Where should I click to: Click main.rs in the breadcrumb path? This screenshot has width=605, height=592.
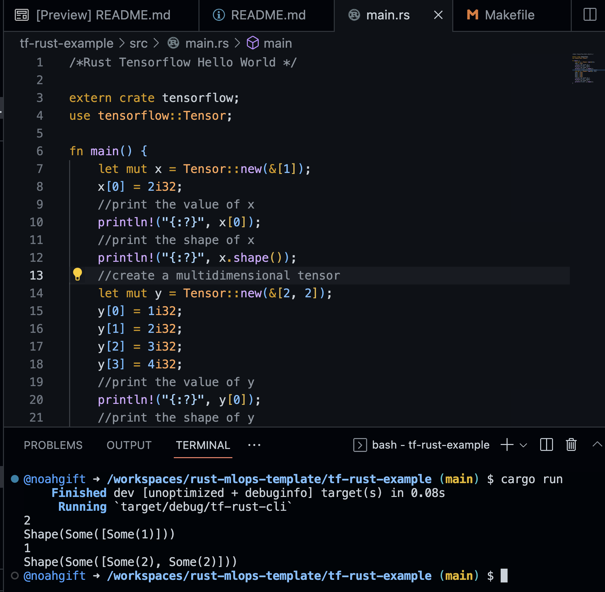click(207, 43)
